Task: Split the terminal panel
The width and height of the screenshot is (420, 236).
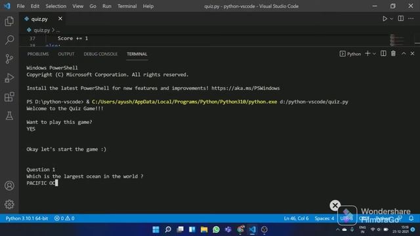Action: pyautogui.click(x=383, y=54)
